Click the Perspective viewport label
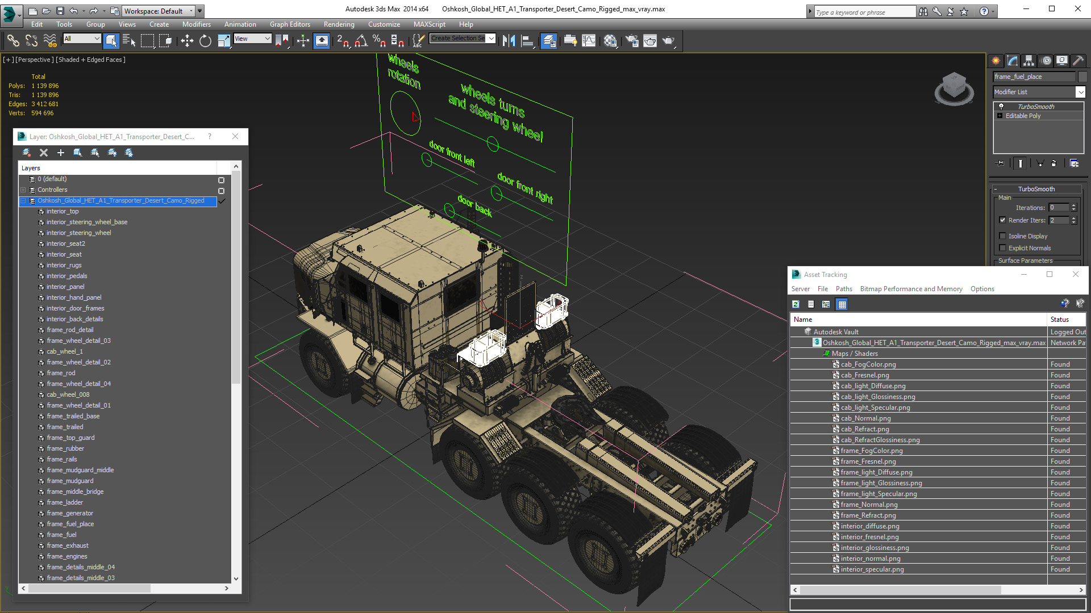This screenshot has width=1091, height=613. tap(35, 60)
